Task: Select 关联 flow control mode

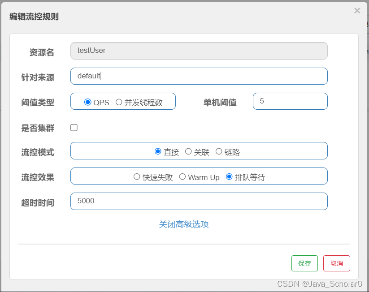Action: tap(188, 151)
